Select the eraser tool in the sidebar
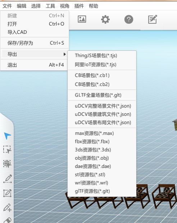 (x=8, y=220)
